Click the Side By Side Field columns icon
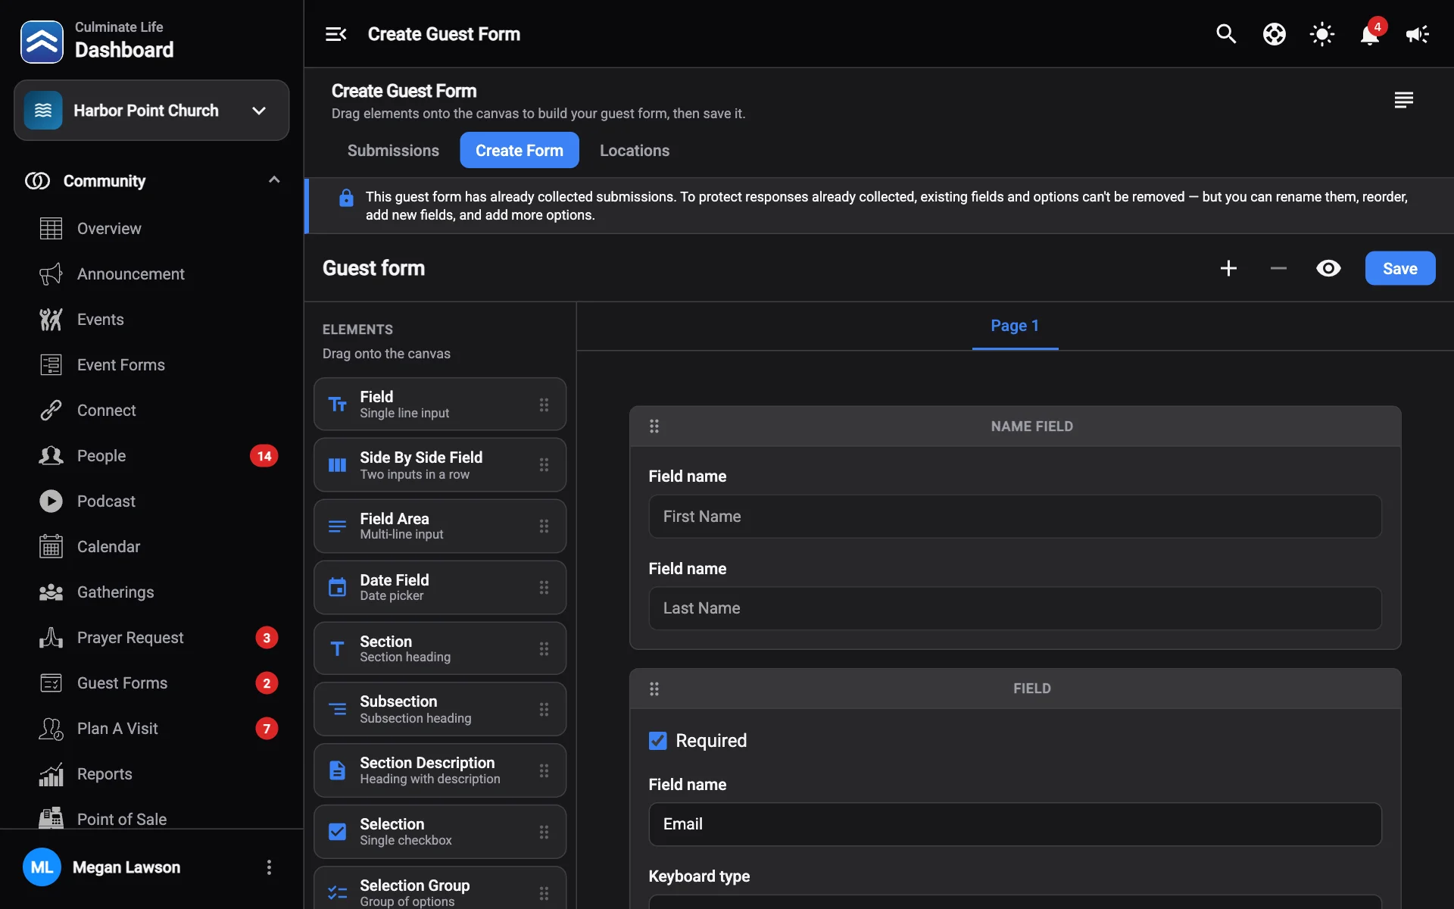This screenshot has height=909, width=1454. click(337, 465)
